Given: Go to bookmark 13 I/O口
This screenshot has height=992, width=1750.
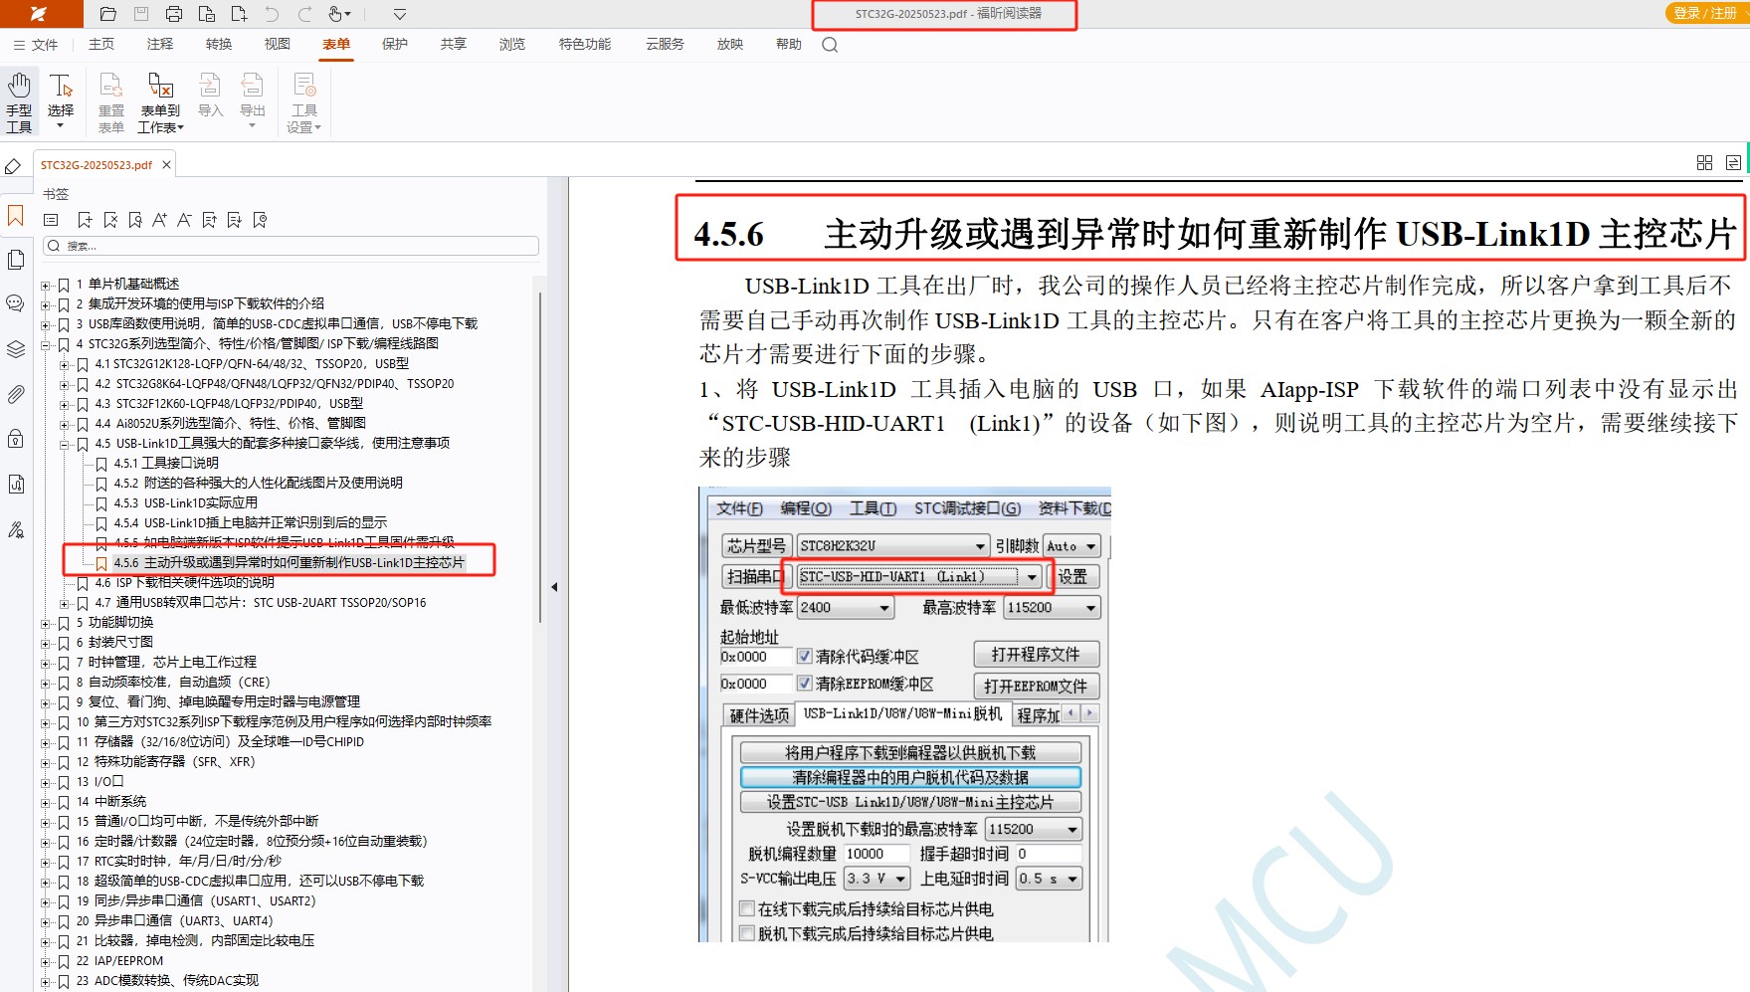Looking at the screenshot, I should (100, 782).
